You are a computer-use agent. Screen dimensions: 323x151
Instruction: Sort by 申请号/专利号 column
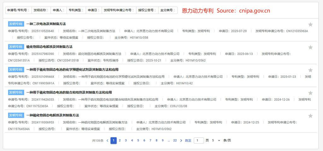pos(18,10)
